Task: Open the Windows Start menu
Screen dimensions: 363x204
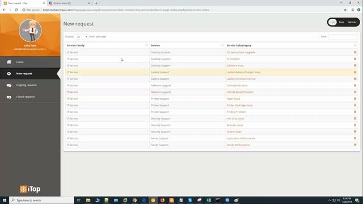Action: (5, 200)
